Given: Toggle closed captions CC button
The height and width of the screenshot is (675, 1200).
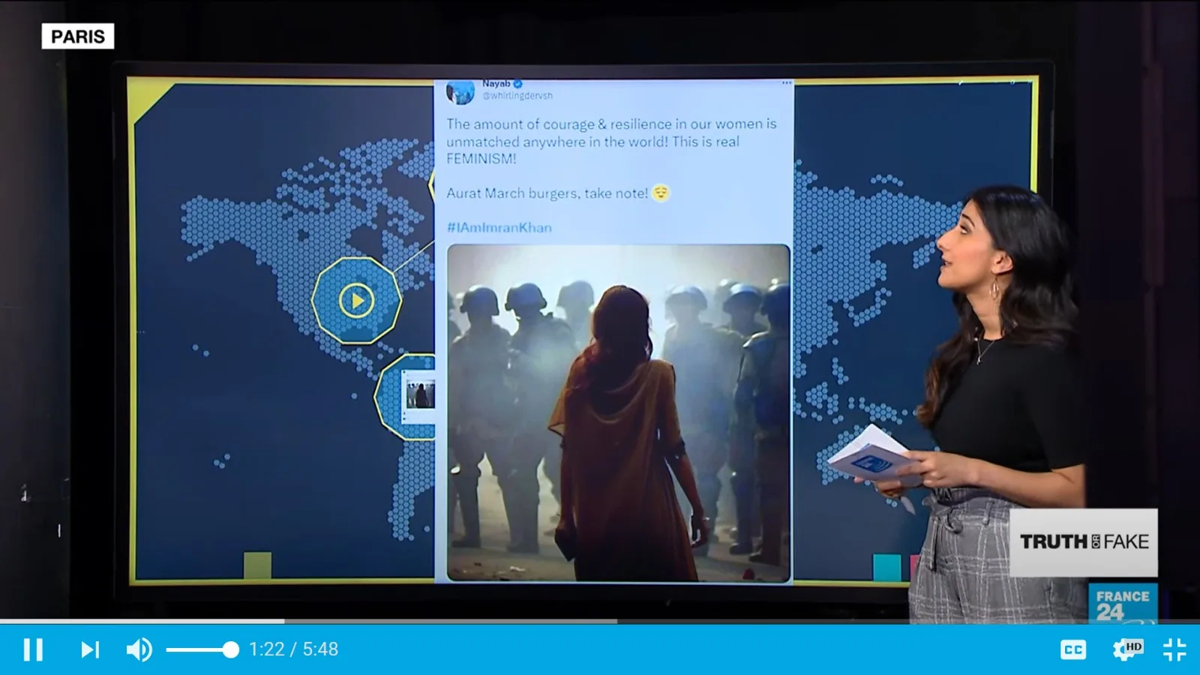Looking at the screenshot, I should pos(1072,649).
